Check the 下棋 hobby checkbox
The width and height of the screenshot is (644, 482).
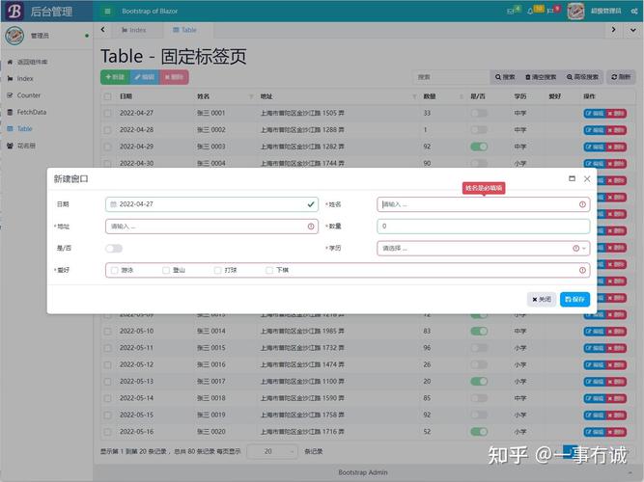(269, 270)
